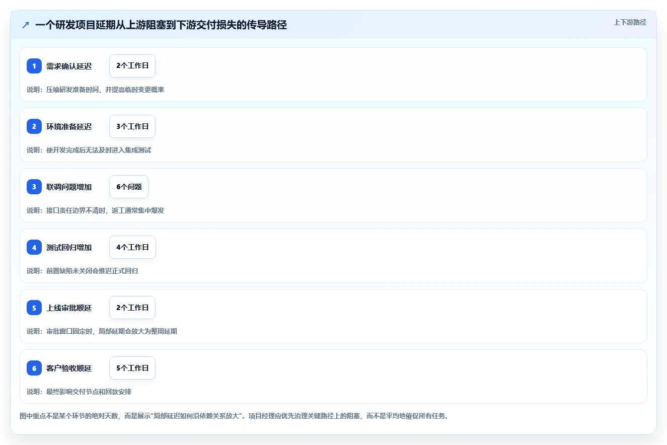Click the arrow icon beside the title
Image resolution: width=667 pixels, height=445 pixels.
[26, 25]
